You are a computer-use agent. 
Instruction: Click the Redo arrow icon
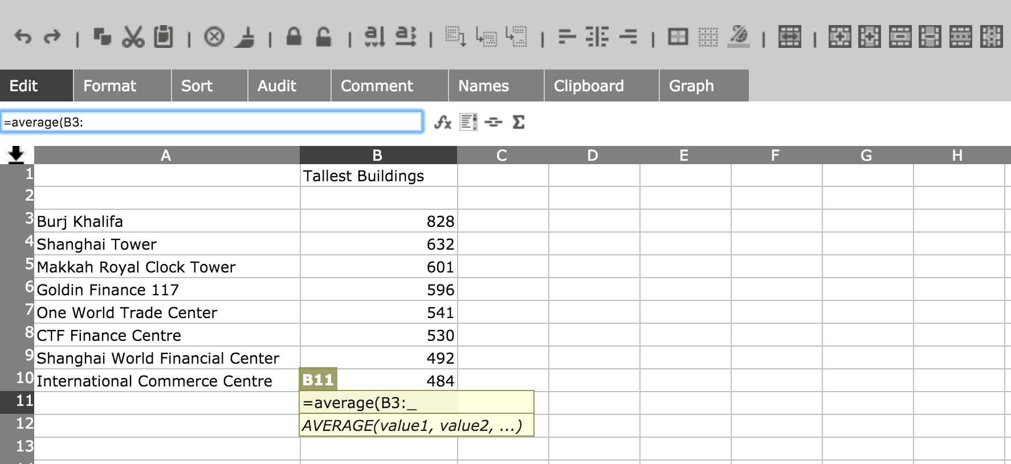[x=52, y=37]
